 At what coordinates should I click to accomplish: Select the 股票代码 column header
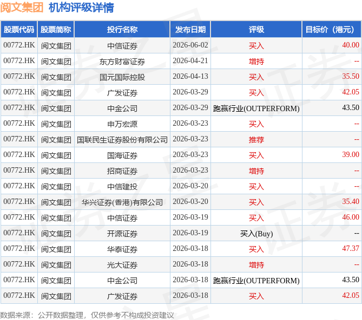point(19,29)
